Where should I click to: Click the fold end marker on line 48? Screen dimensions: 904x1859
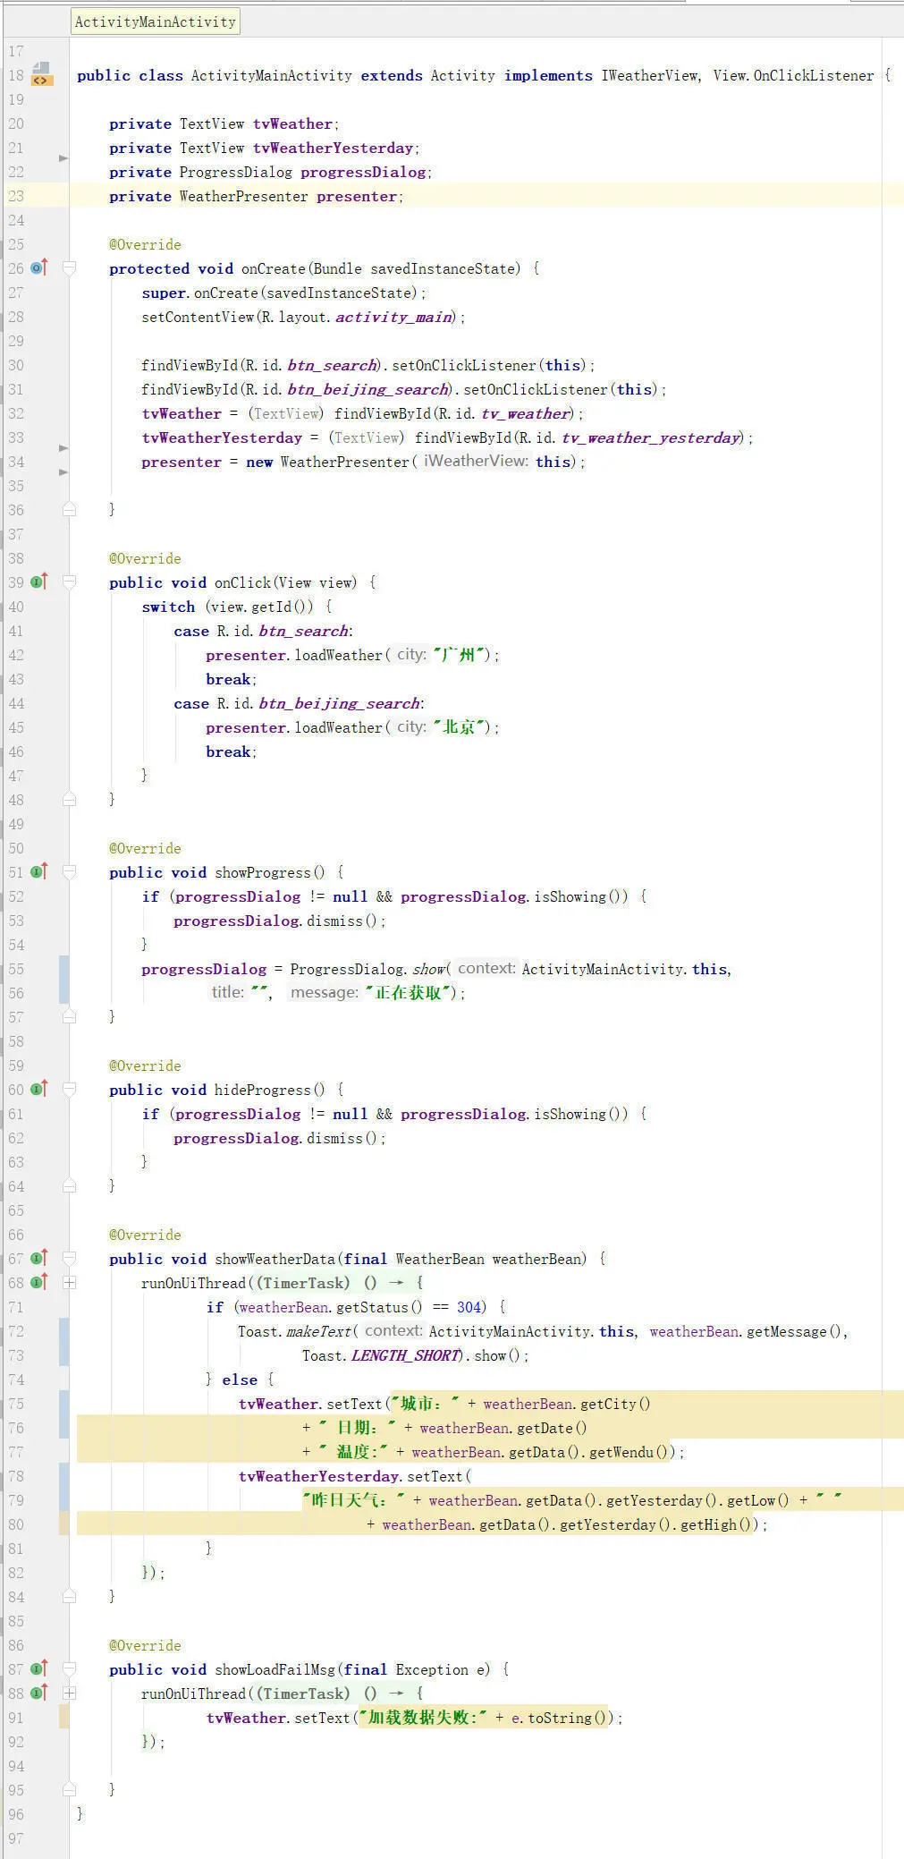tap(69, 799)
